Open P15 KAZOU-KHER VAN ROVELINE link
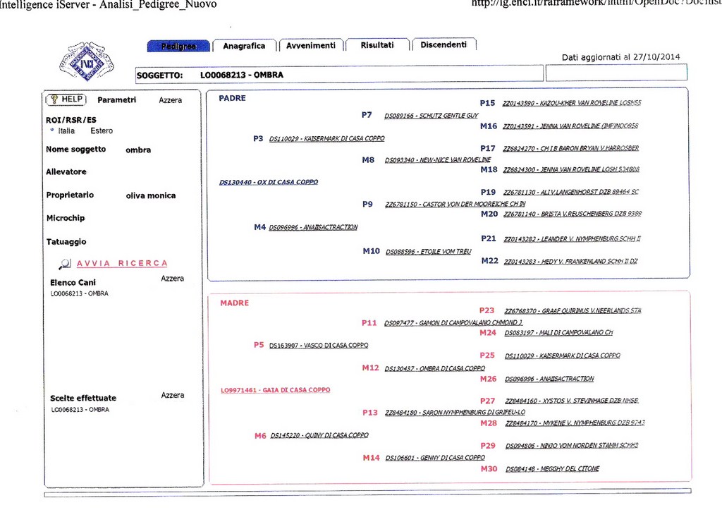The width and height of the screenshot is (722, 522). [572, 103]
